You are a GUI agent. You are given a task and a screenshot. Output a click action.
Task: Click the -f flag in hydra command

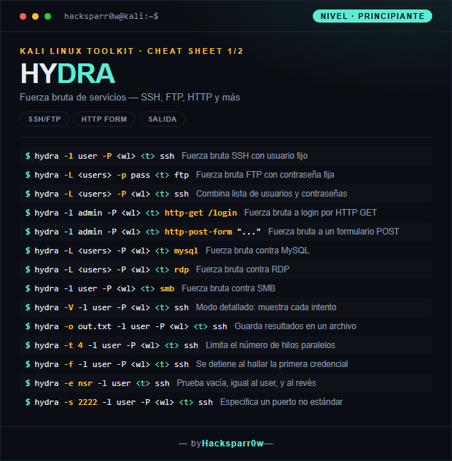(69, 364)
